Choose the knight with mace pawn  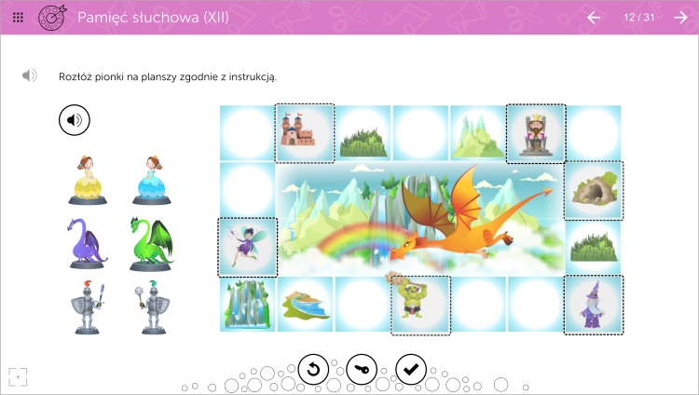coord(152,307)
